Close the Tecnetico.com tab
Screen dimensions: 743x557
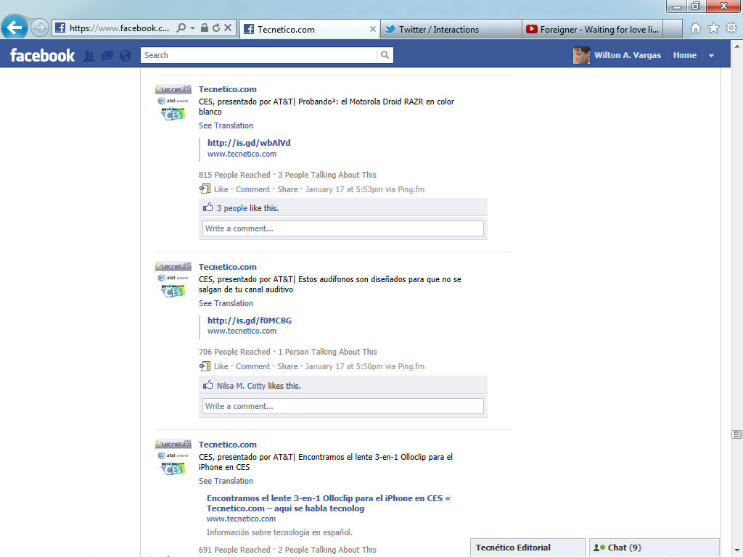pyautogui.click(x=373, y=29)
